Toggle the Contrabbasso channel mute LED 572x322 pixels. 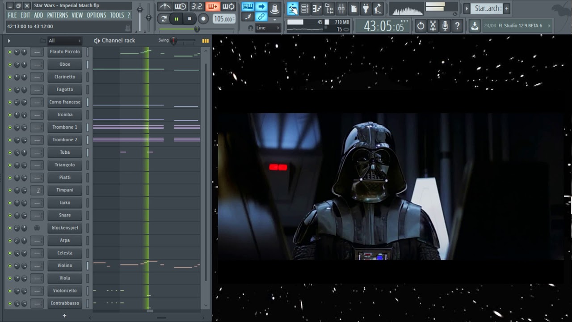(x=10, y=303)
